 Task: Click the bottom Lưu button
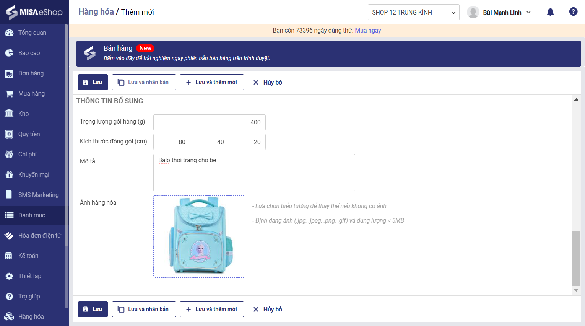tap(93, 309)
